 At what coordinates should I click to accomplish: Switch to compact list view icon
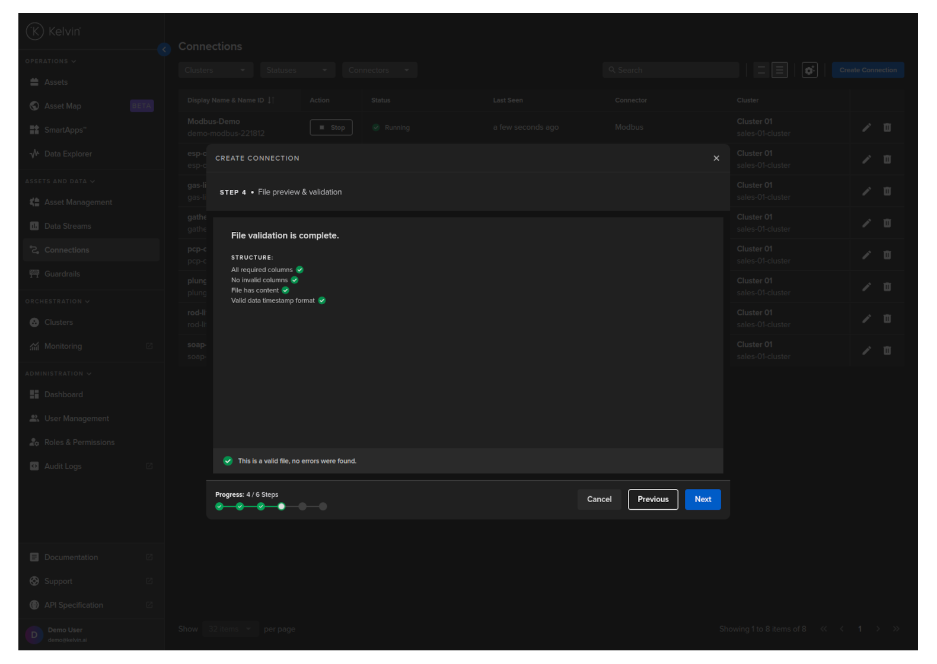[x=761, y=70]
